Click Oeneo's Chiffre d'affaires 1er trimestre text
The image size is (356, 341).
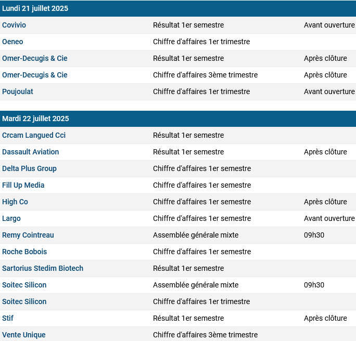201,42
